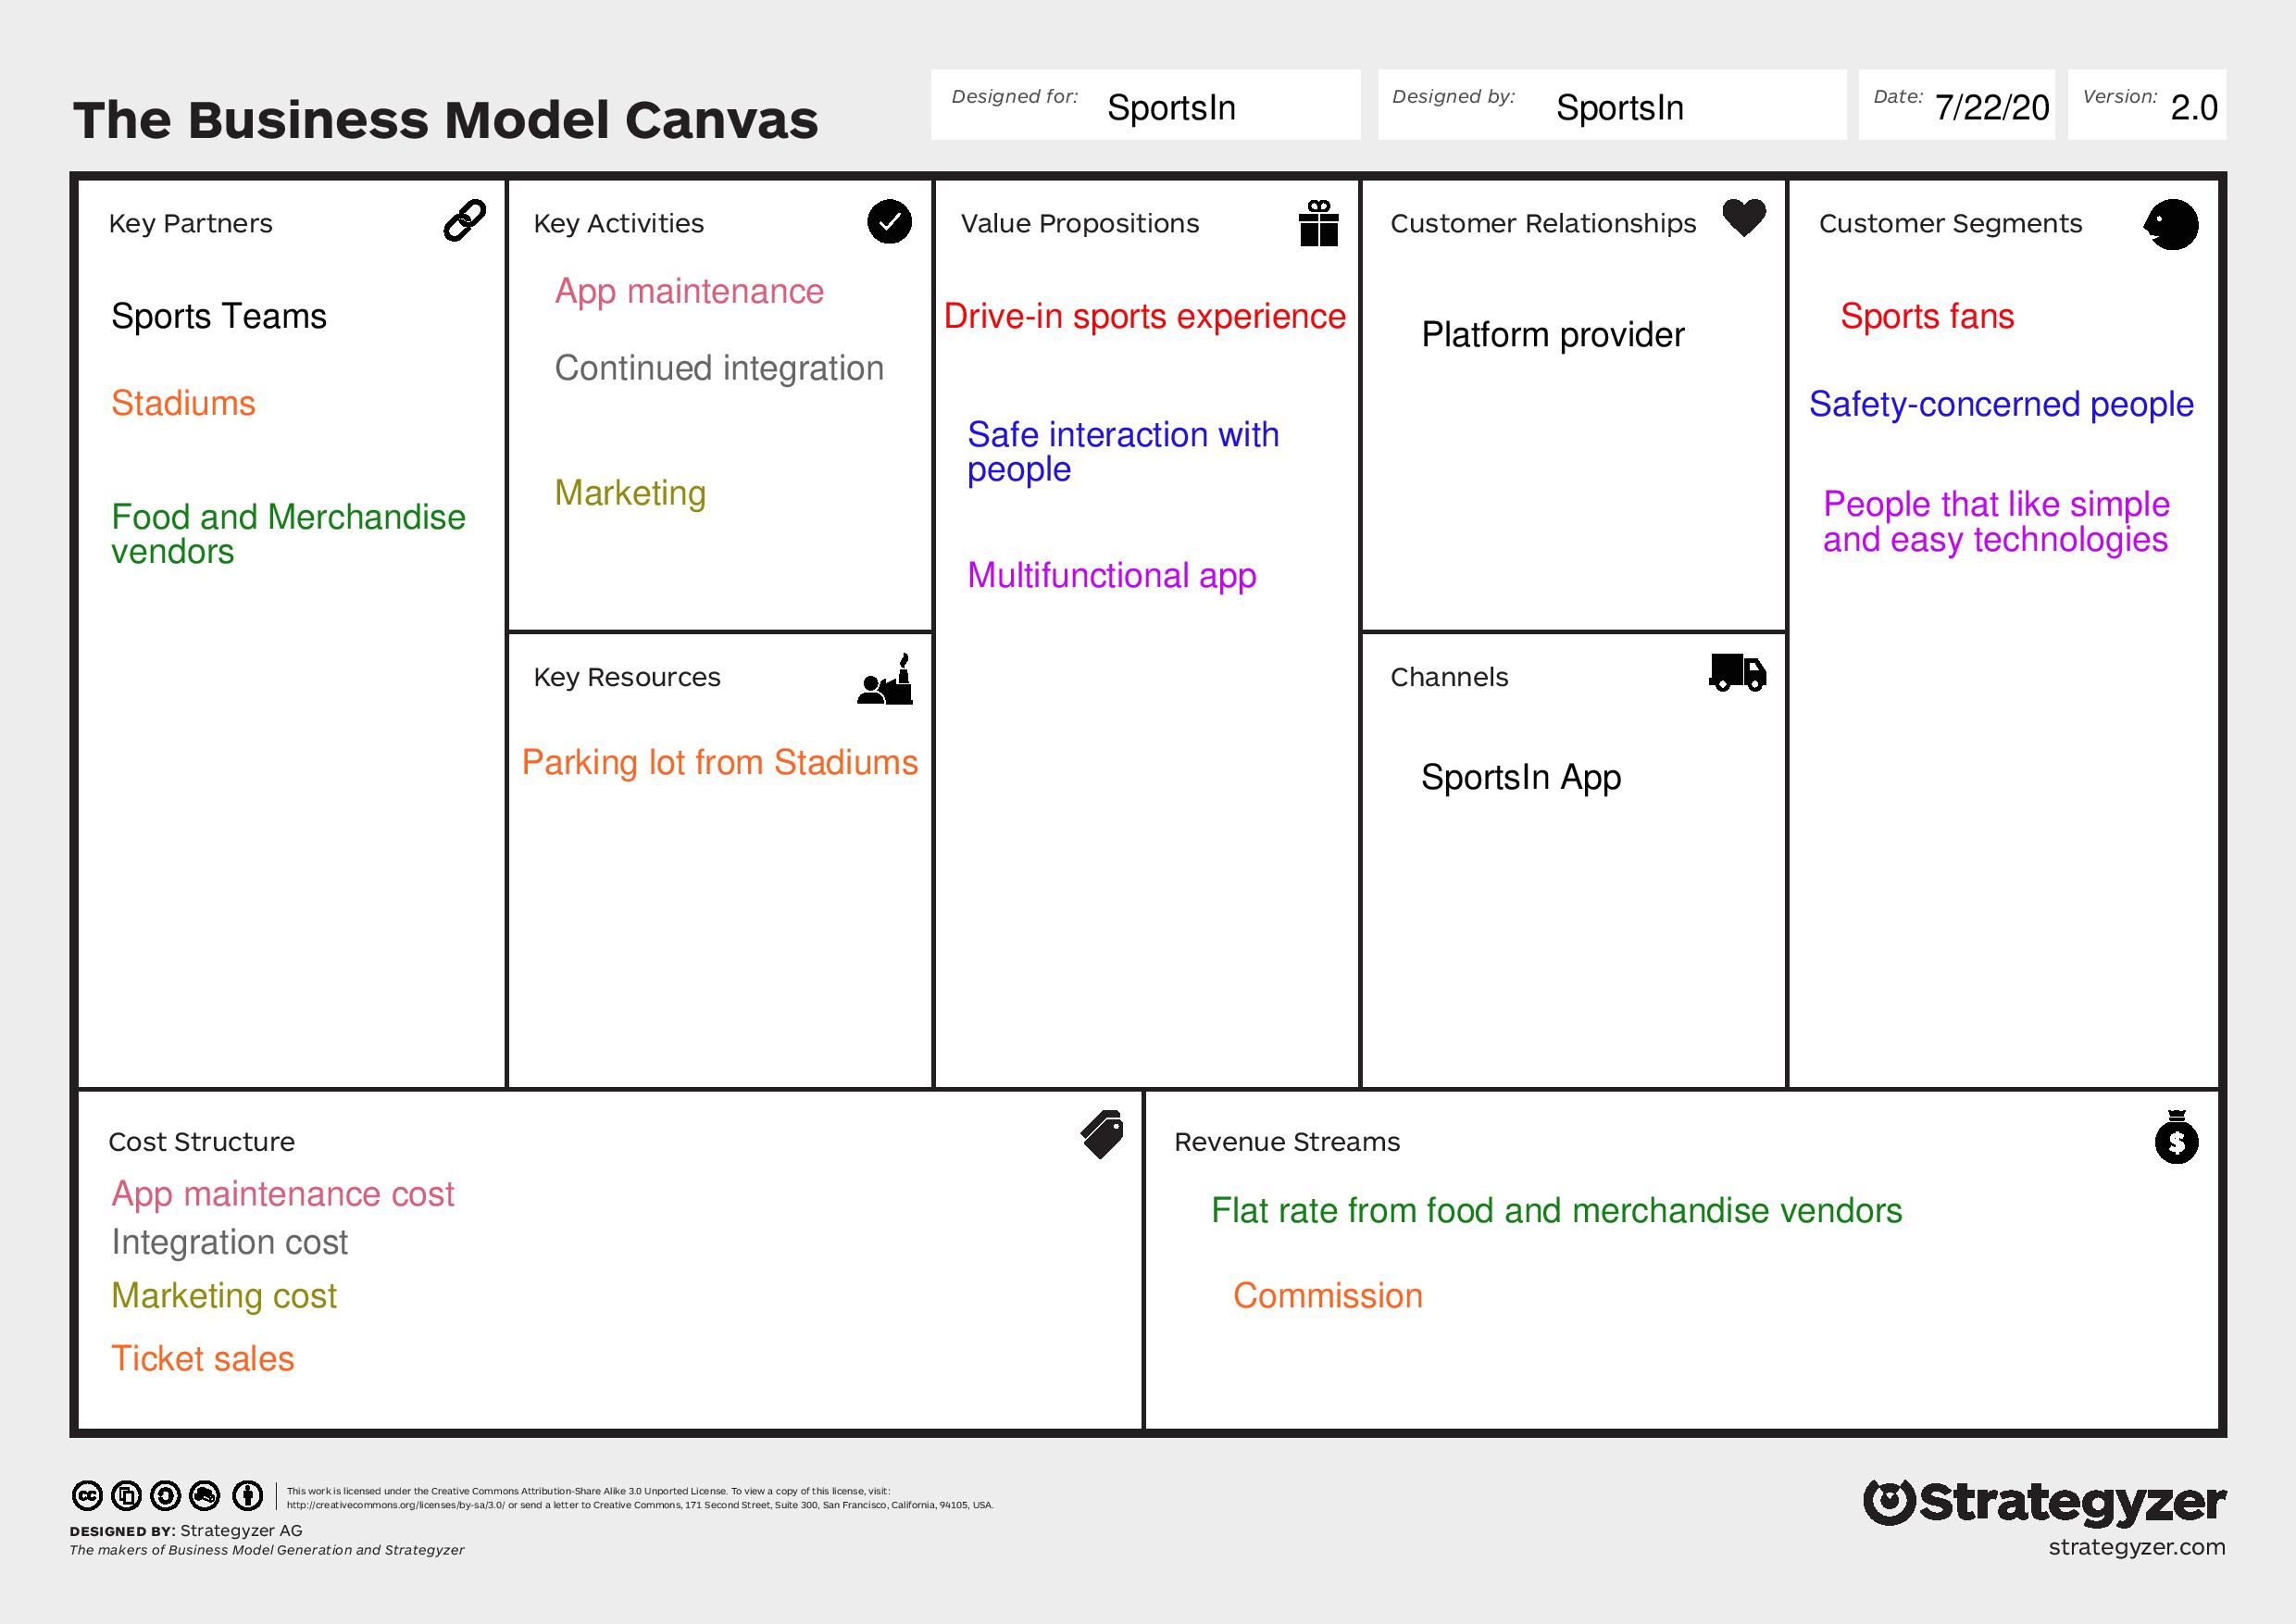Select 'Safety-concerned people' text
The width and height of the screenshot is (2296, 1624).
pyautogui.click(x=2001, y=405)
